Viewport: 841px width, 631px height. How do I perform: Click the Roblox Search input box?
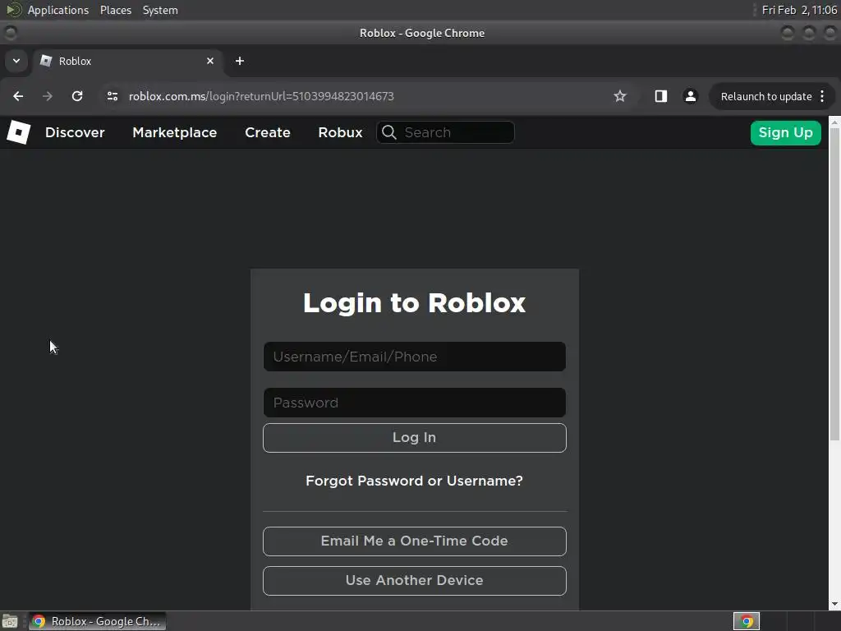coord(445,132)
